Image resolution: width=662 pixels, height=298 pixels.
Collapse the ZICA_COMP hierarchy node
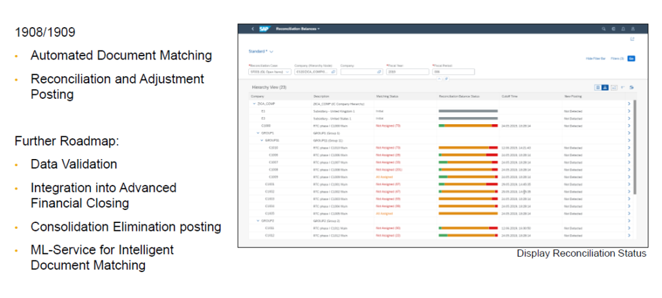click(254, 103)
